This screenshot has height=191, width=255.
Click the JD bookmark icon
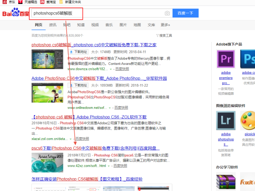pos(5,2)
